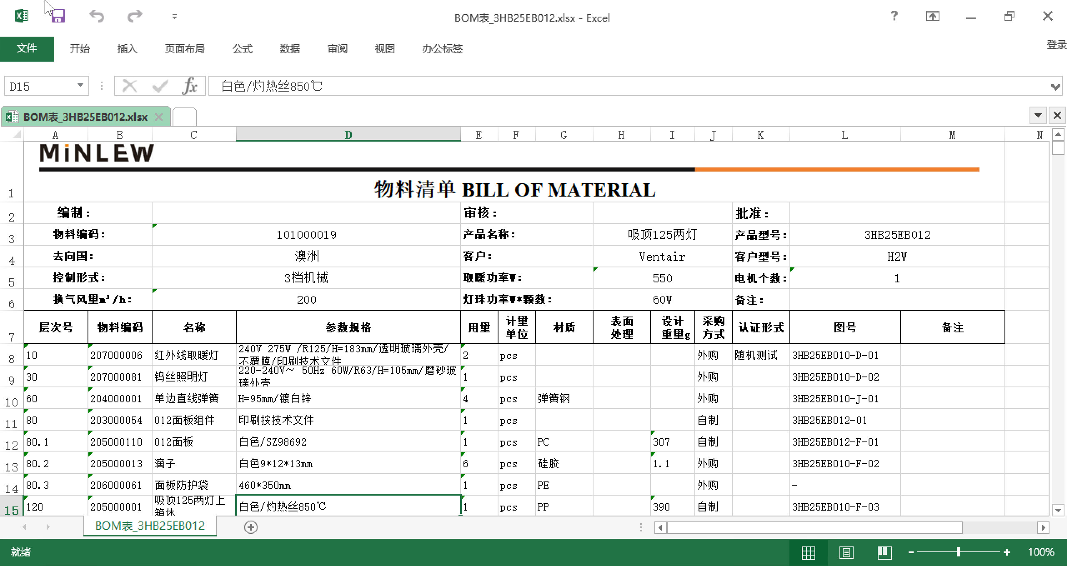Click the Save icon in quick access toolbar
The height and width of the screenshot is (566, 1067).
coord(58,17)
